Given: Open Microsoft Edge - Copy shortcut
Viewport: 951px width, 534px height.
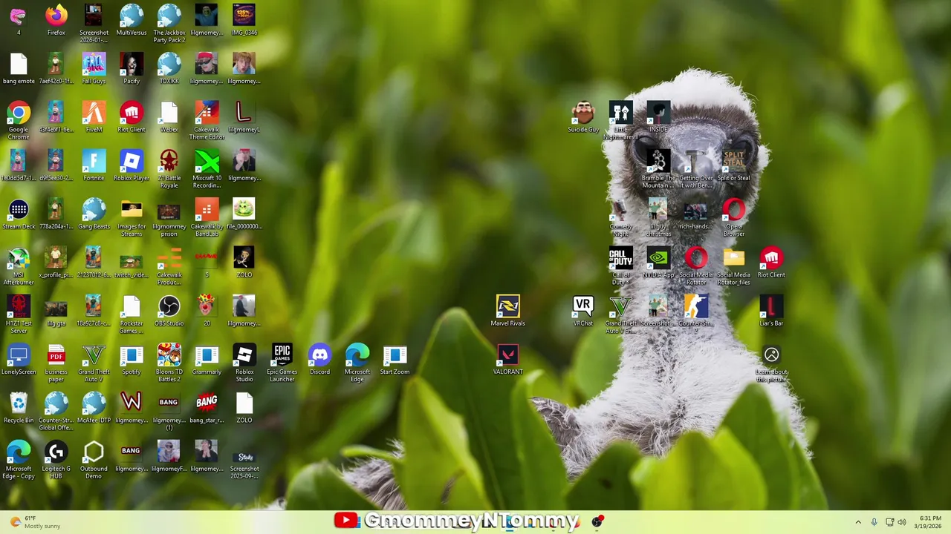Looking at the screenshot, I should (x=19, y=460).
